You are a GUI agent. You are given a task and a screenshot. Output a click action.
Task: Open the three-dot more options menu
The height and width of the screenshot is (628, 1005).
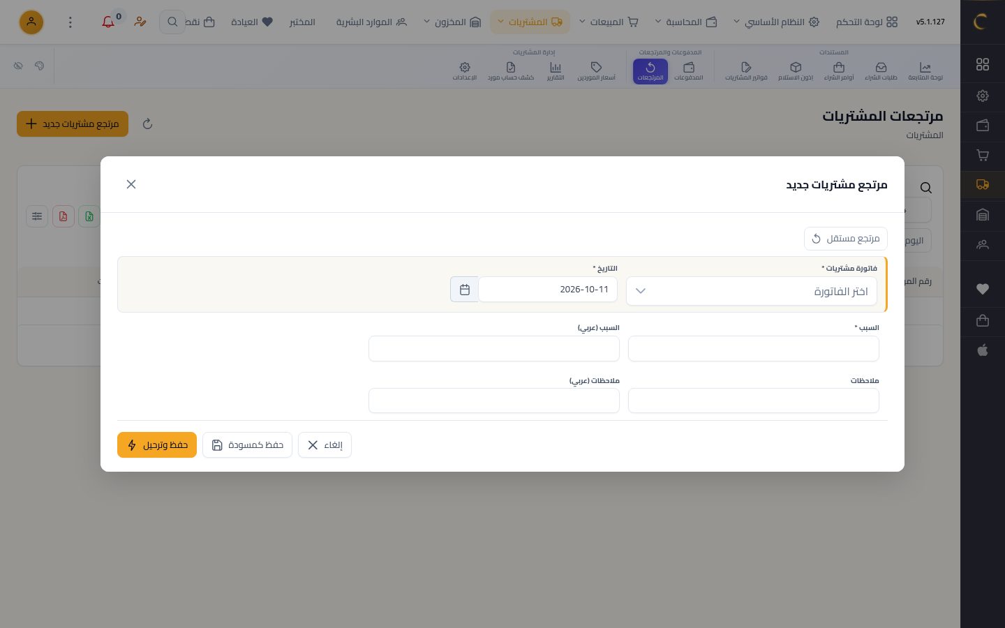pos(70,22)
